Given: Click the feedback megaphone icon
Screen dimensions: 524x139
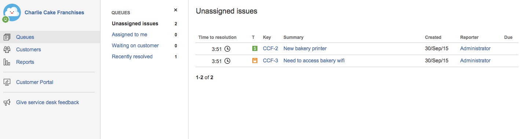Looking at the screenshot, I should click(x=7, y=102).
